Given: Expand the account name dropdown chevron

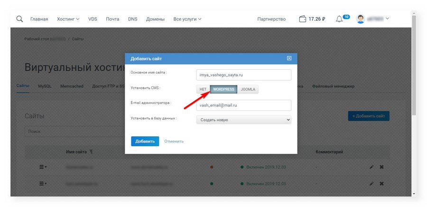Looking at the screenshot, I should point(387,19).
